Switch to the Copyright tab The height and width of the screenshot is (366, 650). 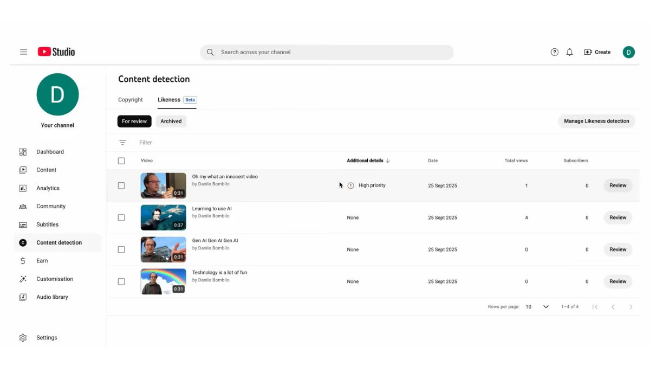[131, 100]
